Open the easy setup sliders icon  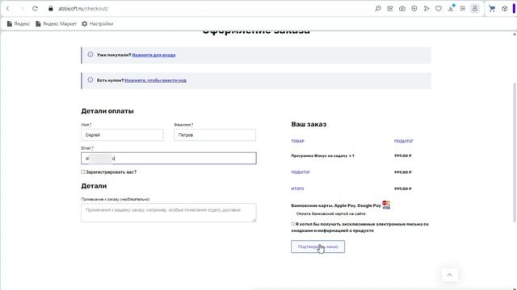click(463, 9)
